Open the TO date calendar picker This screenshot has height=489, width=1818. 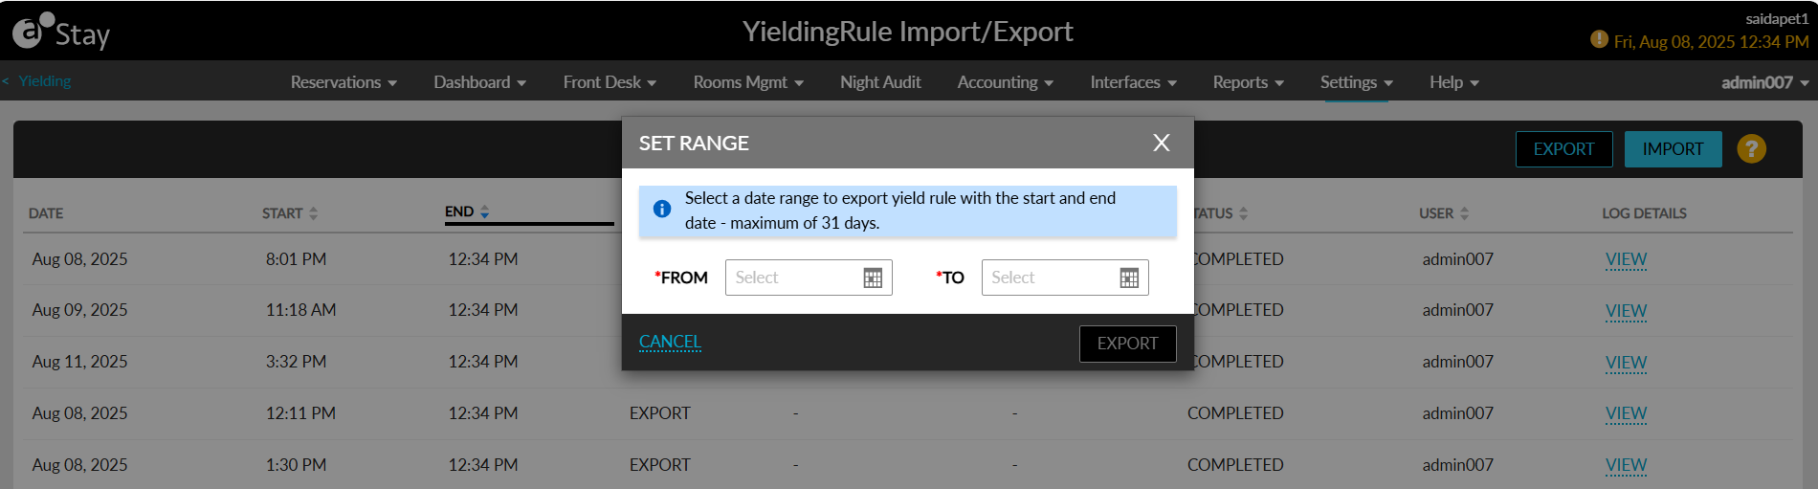pyautogui.click(x=1129, y=278)
